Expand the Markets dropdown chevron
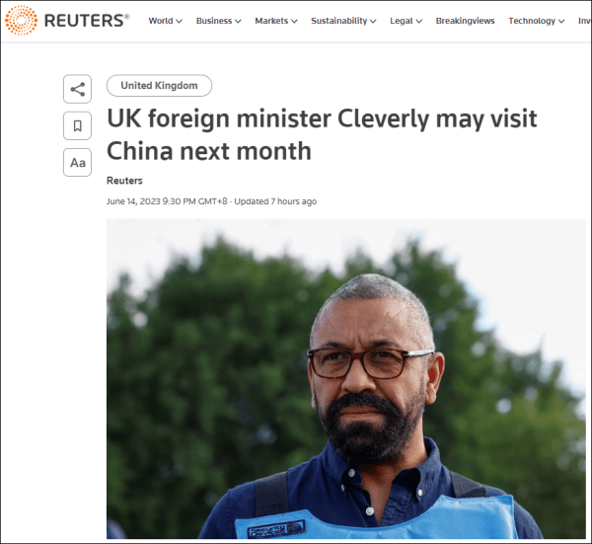This screenshot has width=592, height=544. click(294, 21)
